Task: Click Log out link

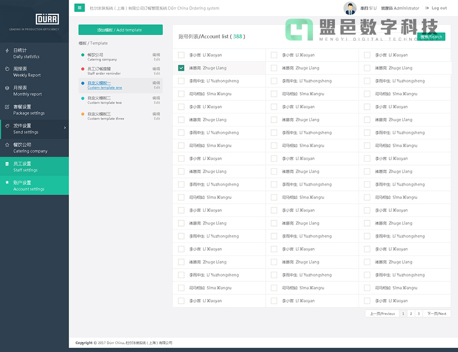Action: [x=437, y=8]
